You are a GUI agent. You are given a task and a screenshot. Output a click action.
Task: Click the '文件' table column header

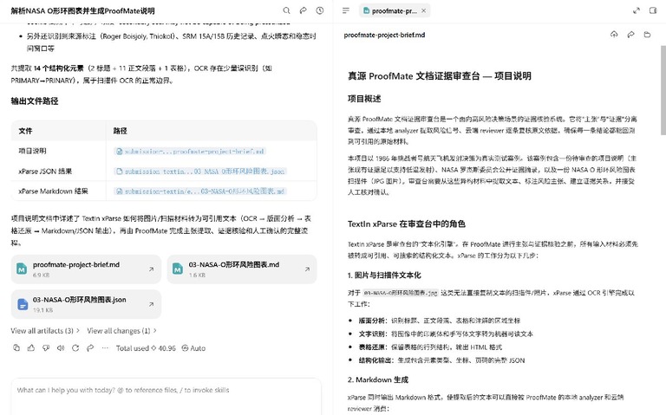25,131
